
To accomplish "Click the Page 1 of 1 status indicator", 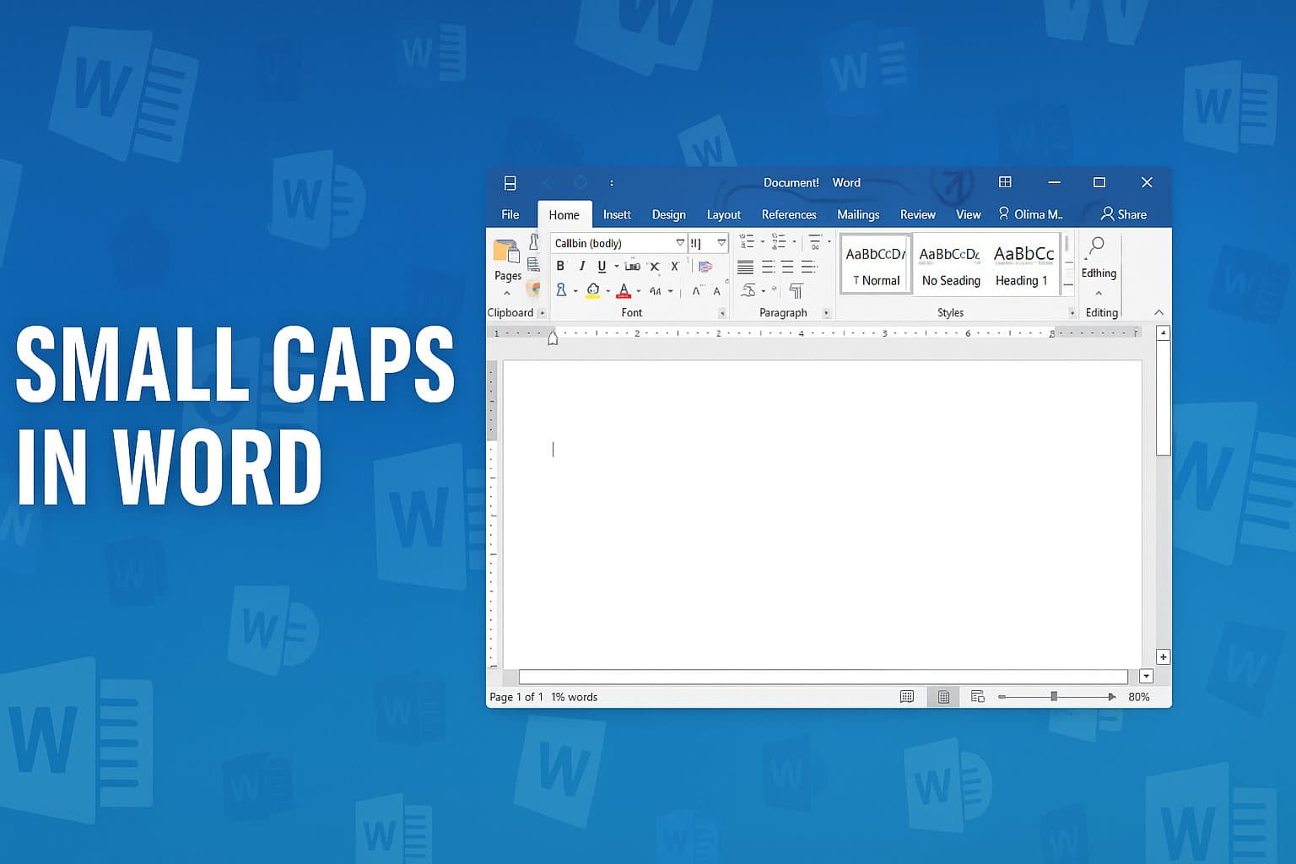I will click(x=516, y=697).
